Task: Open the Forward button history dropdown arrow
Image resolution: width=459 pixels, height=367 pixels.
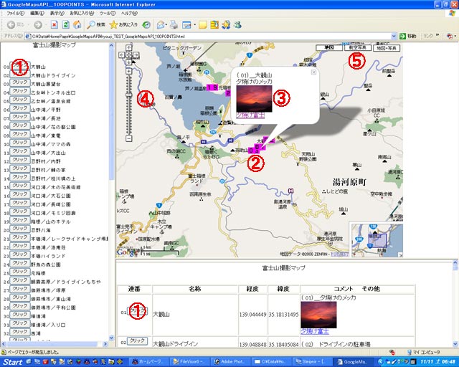Action: point(44,25)
